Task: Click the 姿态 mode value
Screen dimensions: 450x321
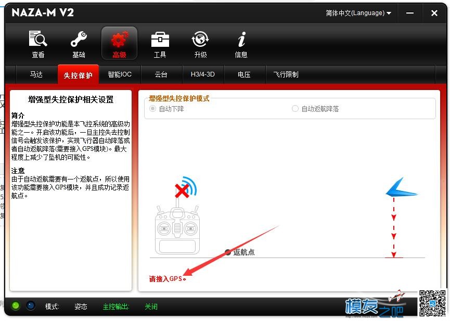Action: coord(81,306)
